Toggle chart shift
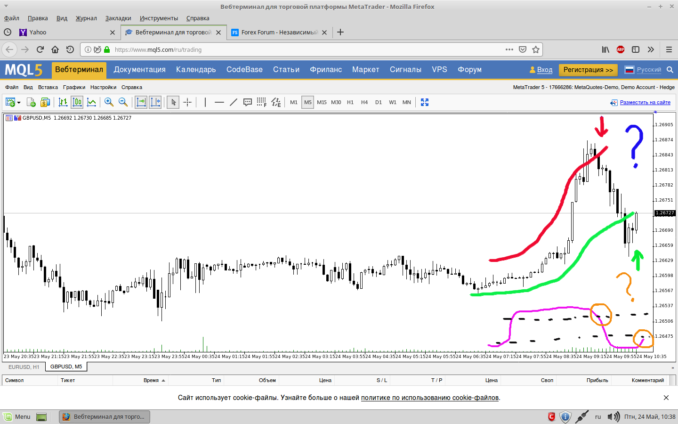 (155, 102)
